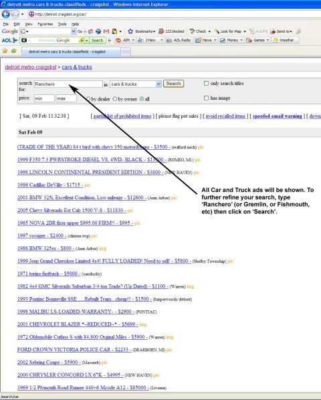Open the 1971 torino fastback listing
This screenshot has height=400, width=321.
pyautogui.click(x=49, y=274)
